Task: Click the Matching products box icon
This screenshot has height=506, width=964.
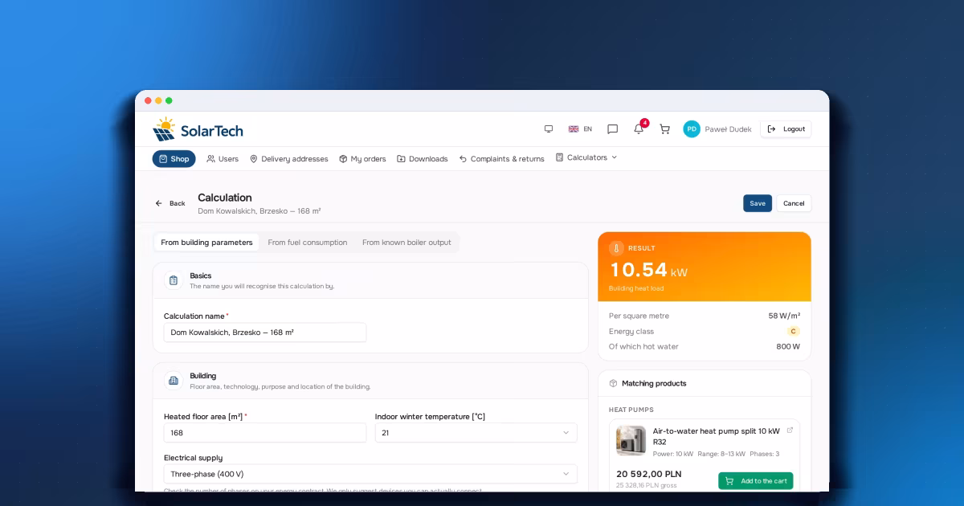Action: 614,383
